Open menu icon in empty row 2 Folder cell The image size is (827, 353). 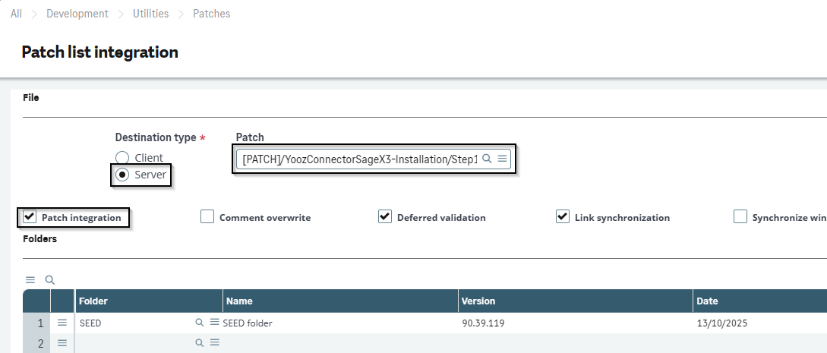(x=215, y=343)
